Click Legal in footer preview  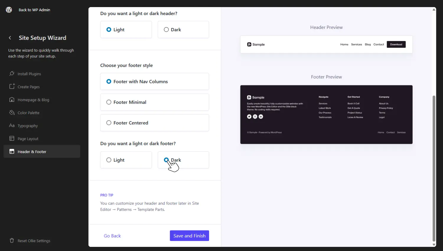pyautogui.click(x=382, y=117)
